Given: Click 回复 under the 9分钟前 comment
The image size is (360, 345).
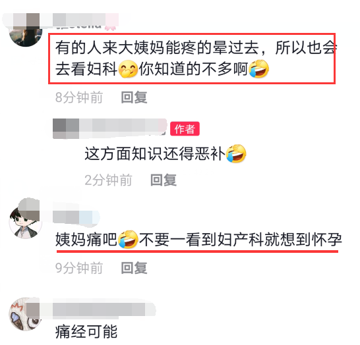Looking at the screenshot, I should coord(134,268).
